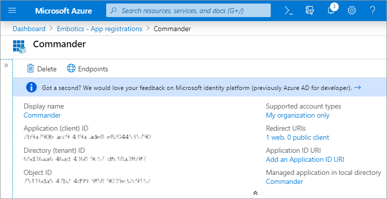Viewport: 387px width, 199px height.
Task: Focus the Search resources, services, and docs box
Action: pyautogui.click(x=188, y=11)
